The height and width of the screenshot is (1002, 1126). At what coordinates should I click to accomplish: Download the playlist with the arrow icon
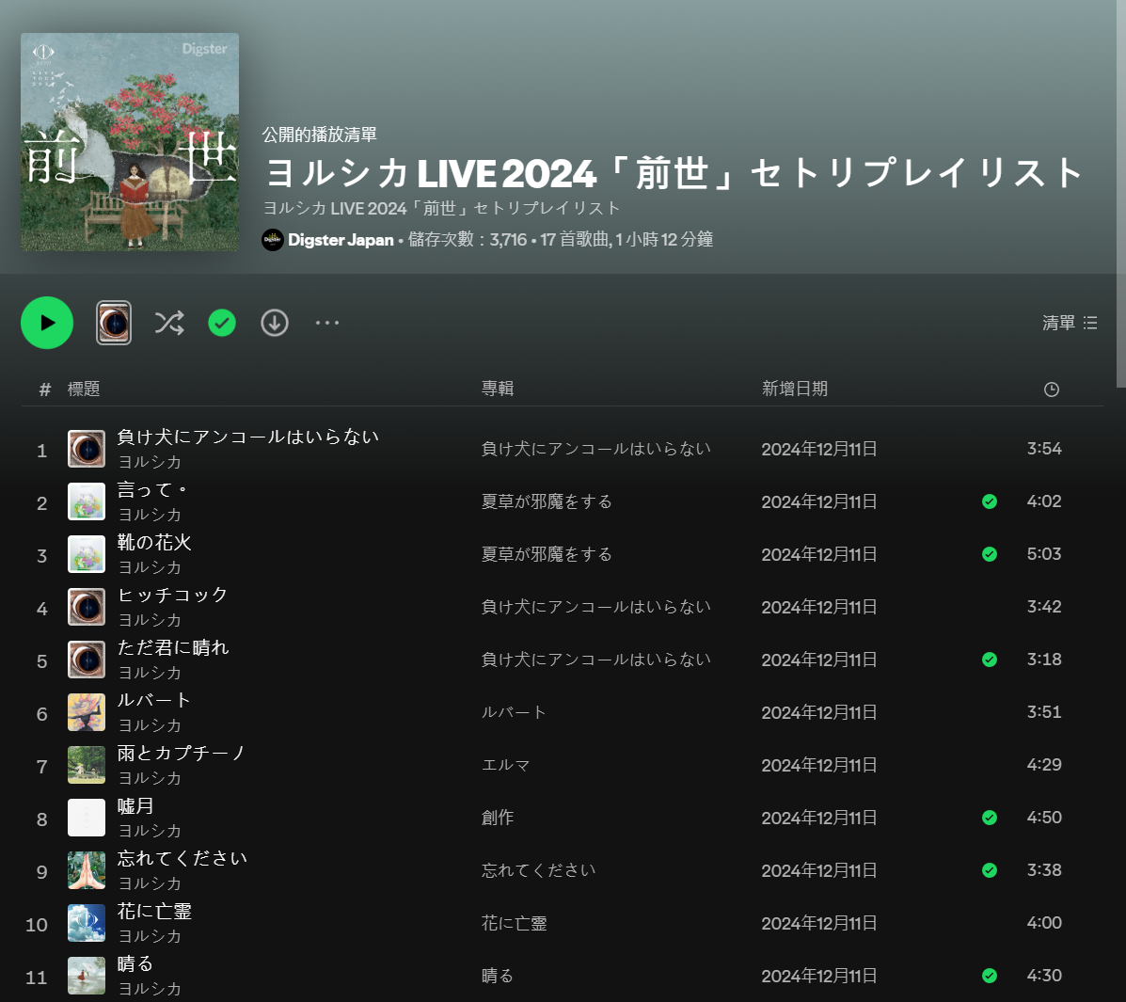click(275, 324)
